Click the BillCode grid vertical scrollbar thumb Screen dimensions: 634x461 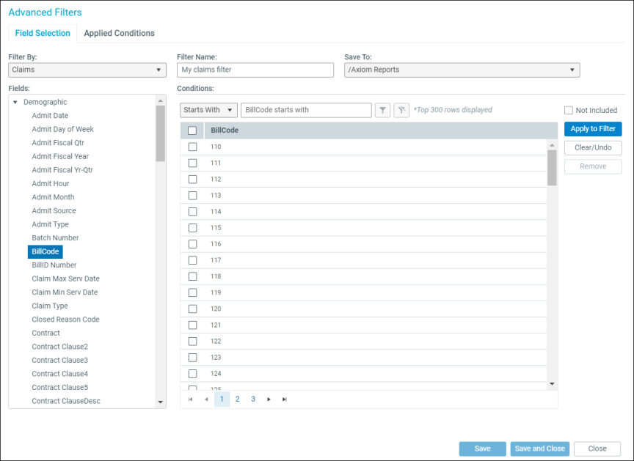point(552,167)
